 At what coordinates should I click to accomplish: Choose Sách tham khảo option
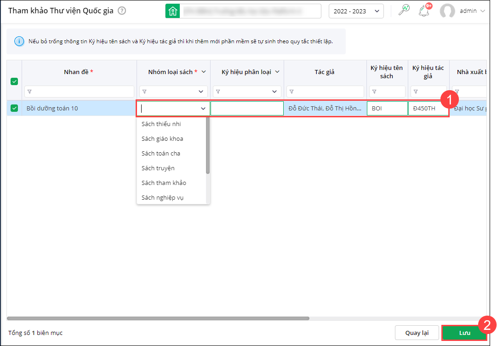click(x=164, y=183)
